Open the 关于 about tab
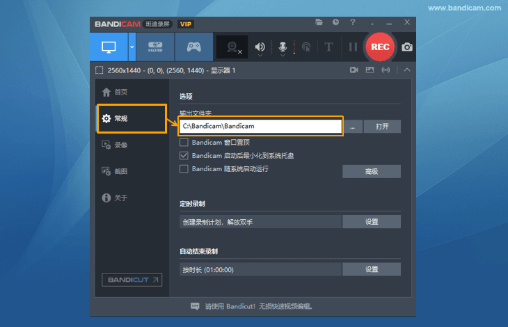508x327 pixels. pos(132,198)
